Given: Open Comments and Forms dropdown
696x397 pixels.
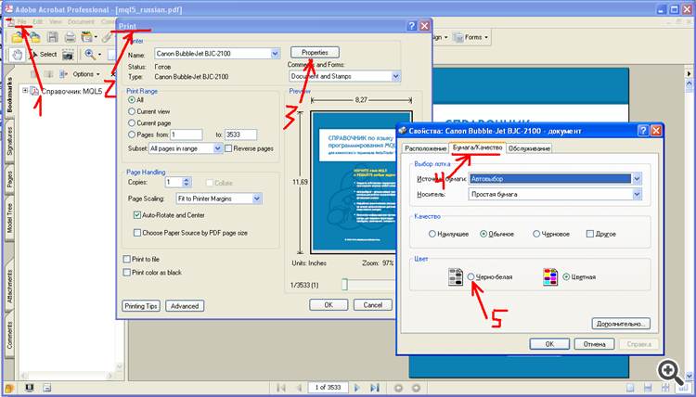Looking at the screenshot, I should click(396, 76).
